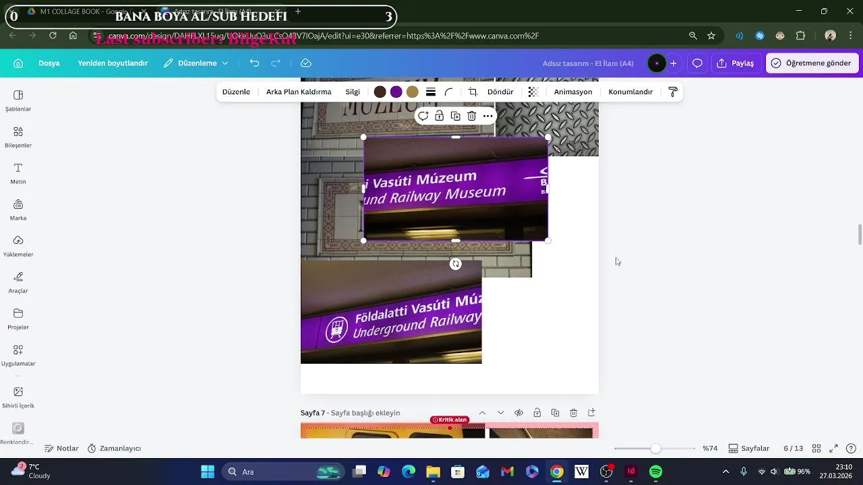
Task: Select the lower Földalatti Vasúti sign image
Action: (x=391, y=312)
